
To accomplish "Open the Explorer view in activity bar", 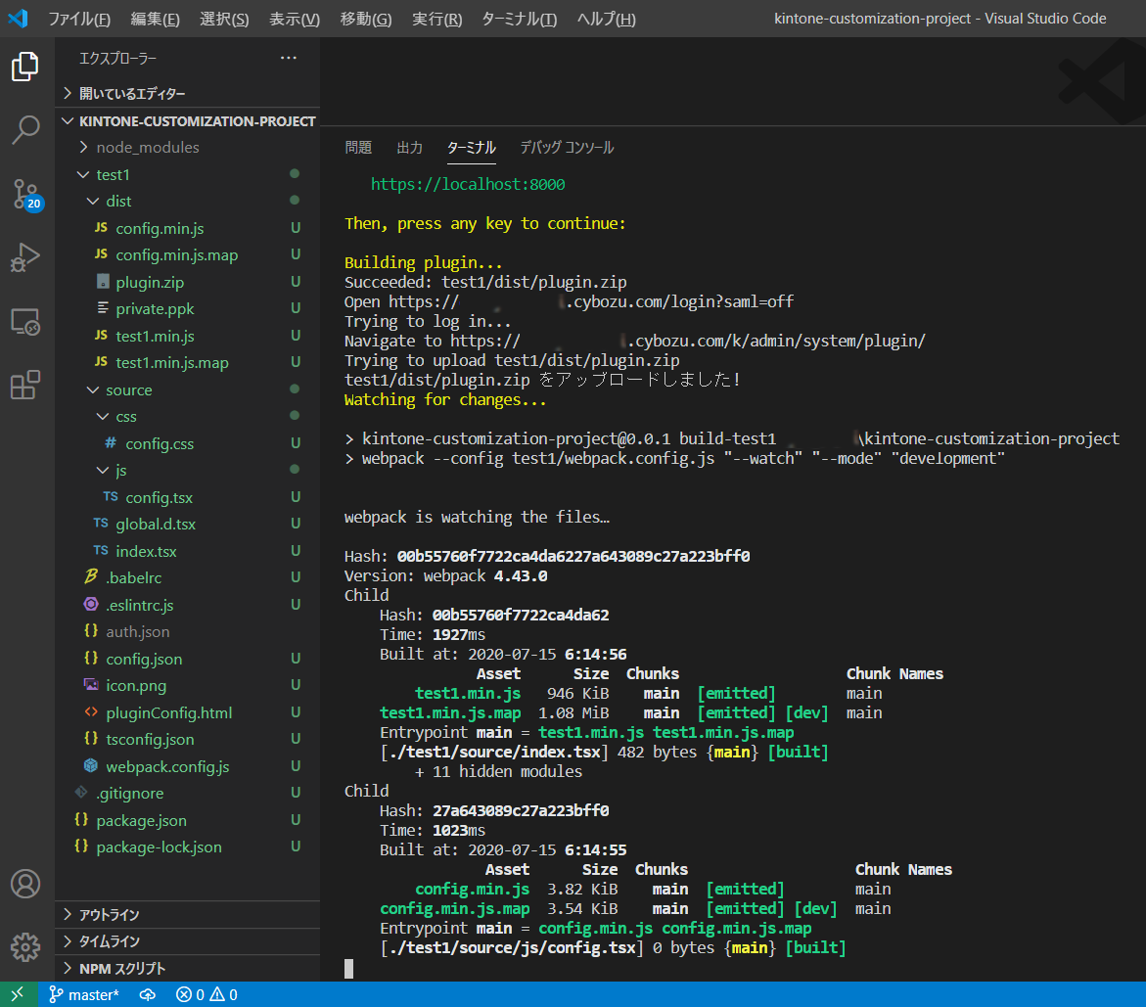I will [25, 68].
